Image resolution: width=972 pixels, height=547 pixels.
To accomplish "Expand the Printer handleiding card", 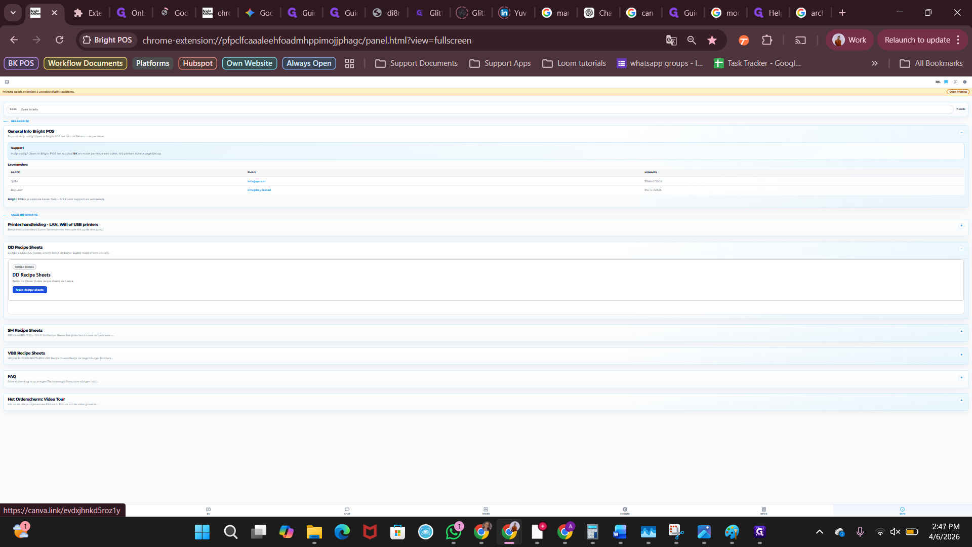I will tap(961, 225).
